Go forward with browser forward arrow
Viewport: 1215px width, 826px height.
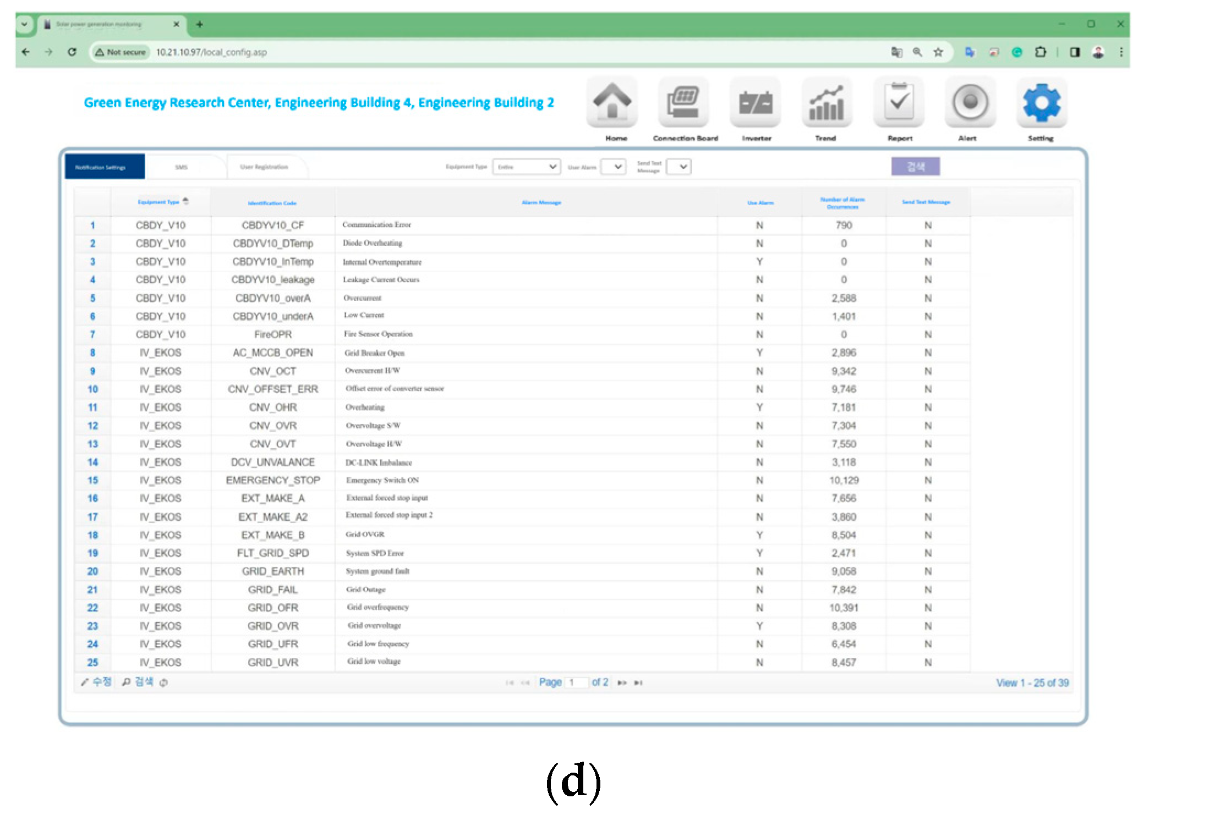[x=48, y=52]
